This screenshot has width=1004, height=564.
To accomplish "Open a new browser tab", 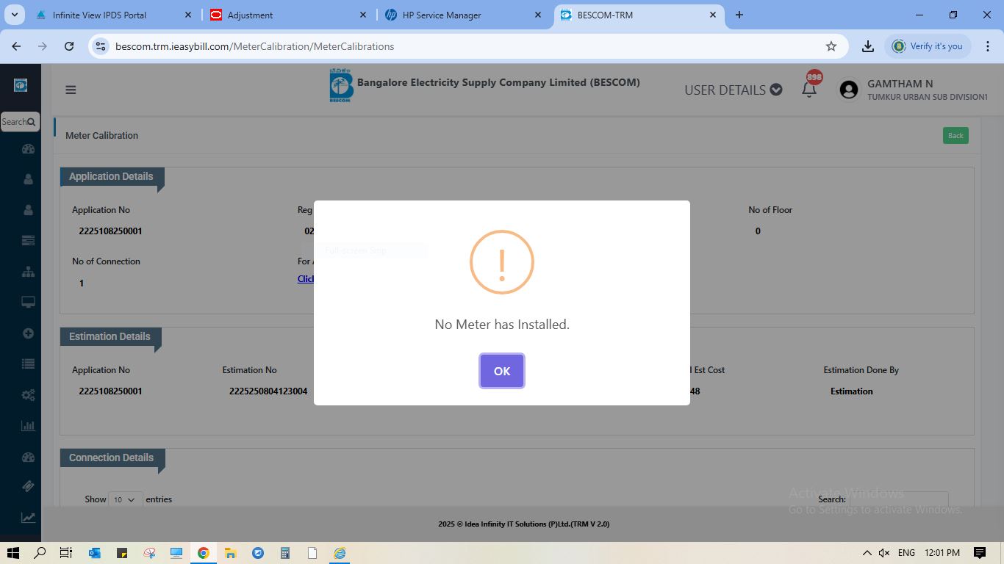I will (x=739, y=15).
